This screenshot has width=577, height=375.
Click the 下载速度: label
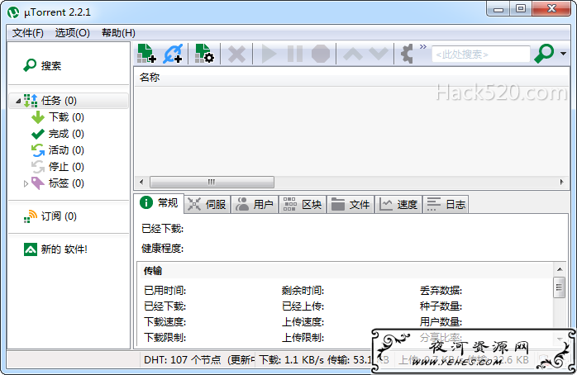(165, 321)
